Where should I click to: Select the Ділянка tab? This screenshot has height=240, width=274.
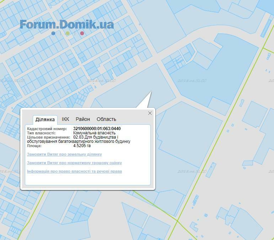[45, 119]
